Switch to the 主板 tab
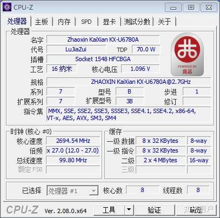This screenshot has height=218, width=220. coord(42,22)
